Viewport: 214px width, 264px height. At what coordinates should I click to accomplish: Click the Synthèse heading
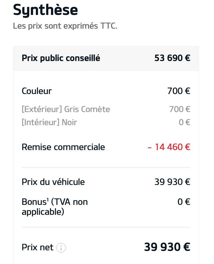[x=45, y=10]
